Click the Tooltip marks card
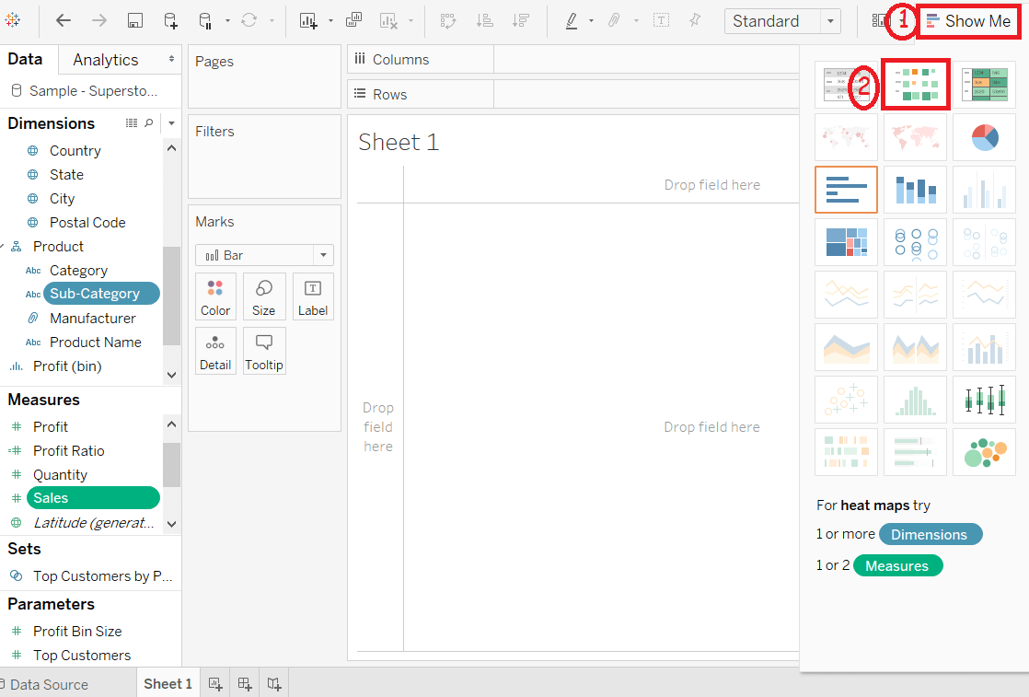The width and height of the screenshot is (1029, 697). coord(264,351)
